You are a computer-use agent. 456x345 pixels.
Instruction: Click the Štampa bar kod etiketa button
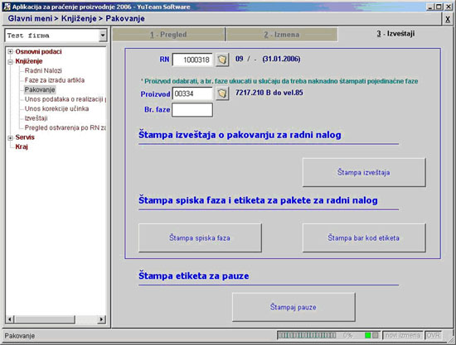coord(364,238)
